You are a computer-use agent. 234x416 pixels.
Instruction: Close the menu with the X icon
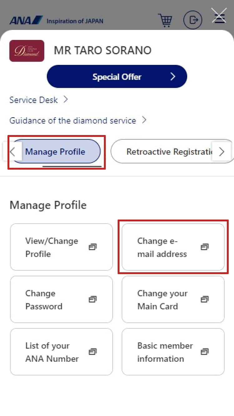pyautogui.click(x=219, y=15)
